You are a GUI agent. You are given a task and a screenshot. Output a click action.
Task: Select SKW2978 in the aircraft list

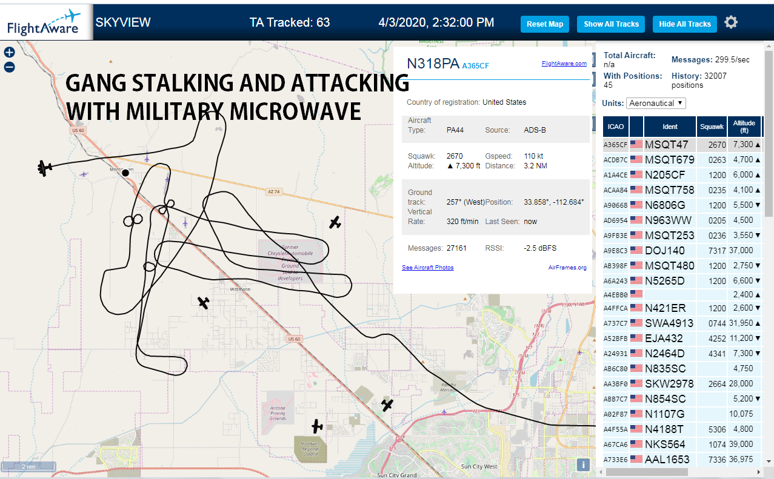pyautogui.click(x=669, y=384)
